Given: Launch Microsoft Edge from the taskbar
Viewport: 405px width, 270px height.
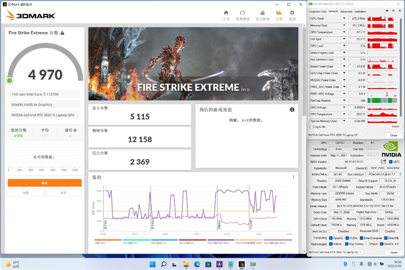Looking at the screenshot, I should click(x=197, y=264).
